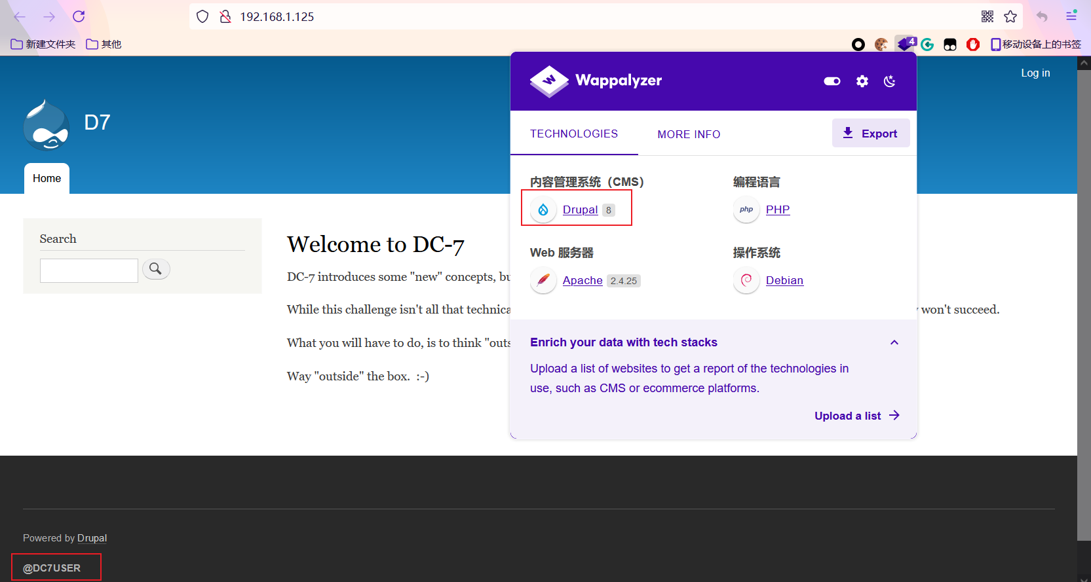Click the 编程语言 category heading
The width and height of the screenshot is (1091, 582).
click(x=757, y=182)
